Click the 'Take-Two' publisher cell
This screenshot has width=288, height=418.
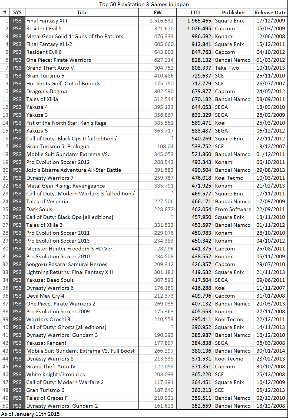tap(234, 68)
